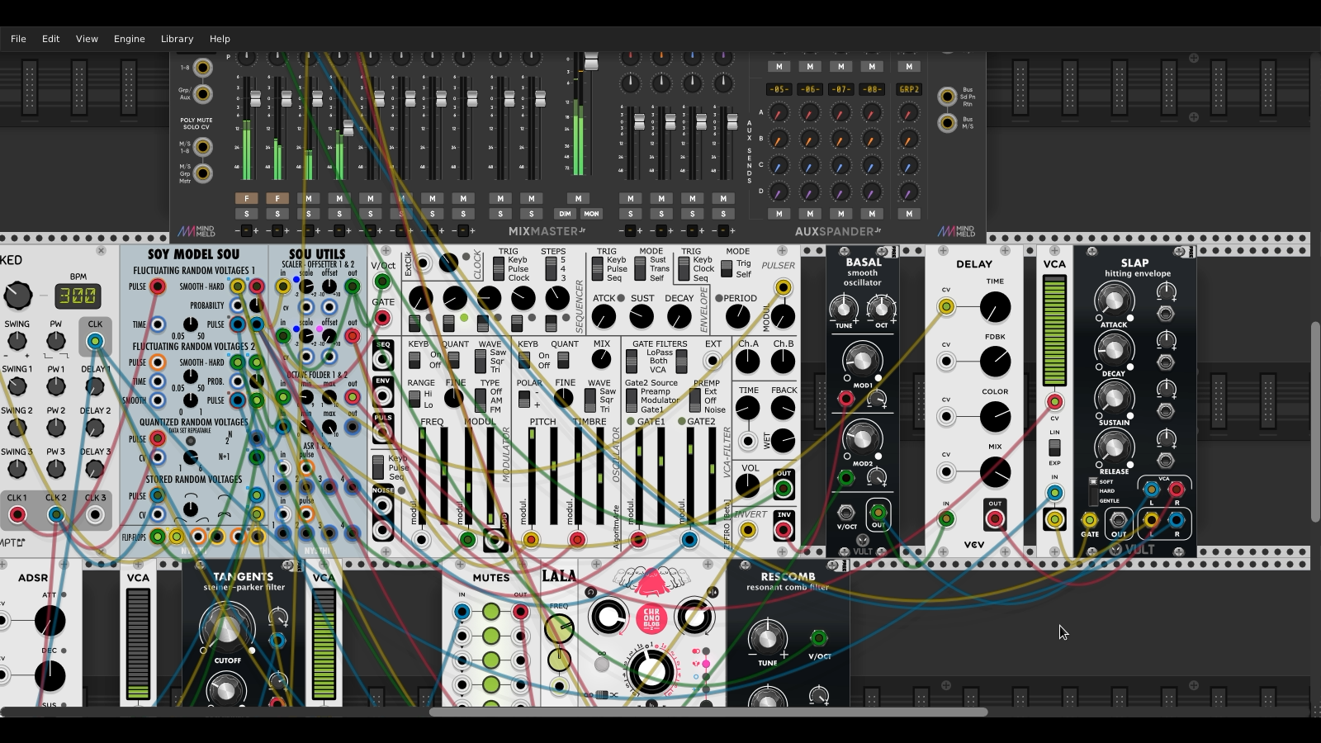1321x743 pixels.
Task: Click the PULSER jack on the synth
Action: tap(783, 287)
